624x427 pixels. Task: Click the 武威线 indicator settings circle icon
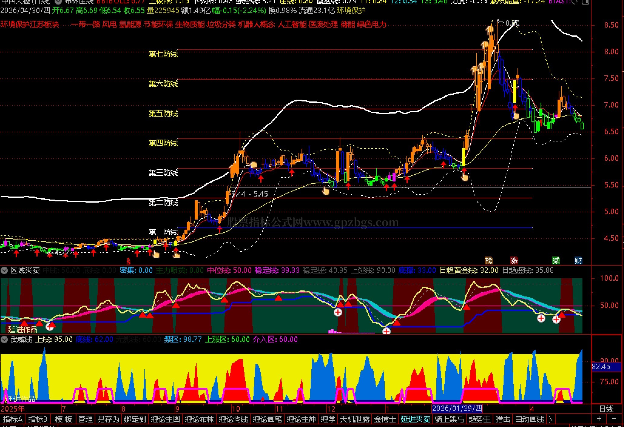4,339
